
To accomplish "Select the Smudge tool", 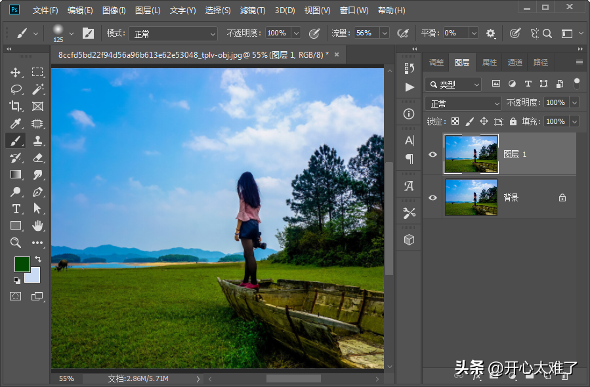I will tap(37, 174).
